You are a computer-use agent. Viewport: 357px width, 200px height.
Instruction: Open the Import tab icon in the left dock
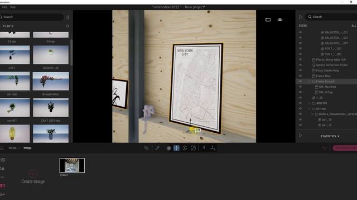[x=2, y=160]
